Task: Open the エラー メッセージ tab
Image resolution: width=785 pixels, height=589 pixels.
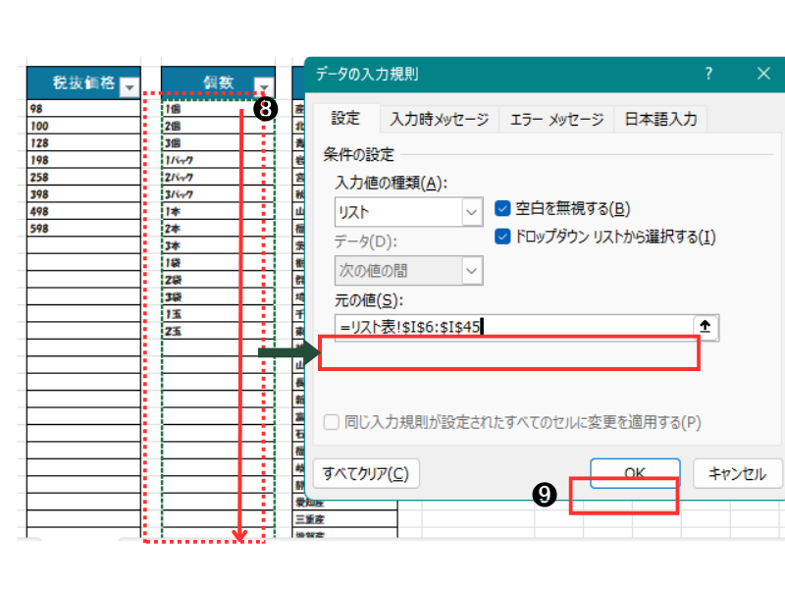Action: (x=555, y=120)
